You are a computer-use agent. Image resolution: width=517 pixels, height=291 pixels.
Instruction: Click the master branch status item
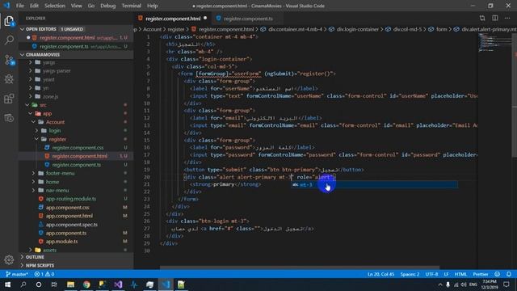tap(17, 274)
